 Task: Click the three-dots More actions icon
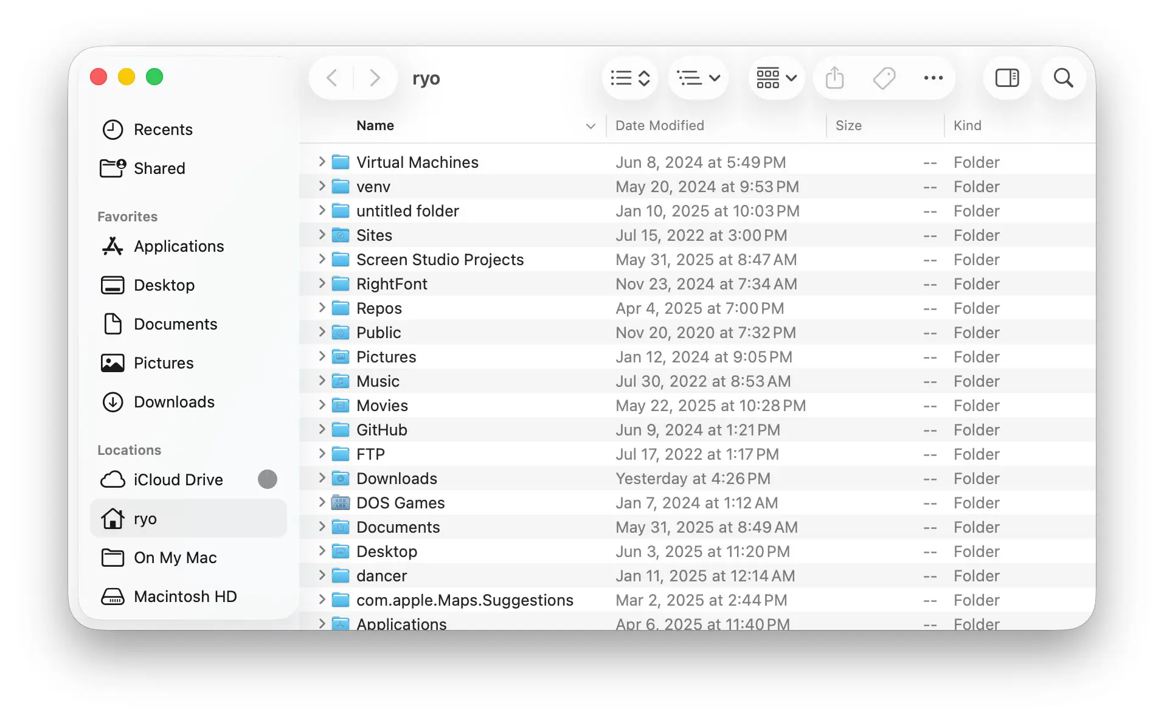point(933,78)
